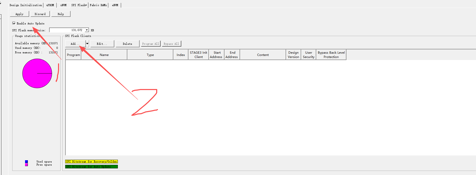Open Help for SPI Flash configuration
The height and width of the screenshot is (175, 476).
pyautogui.click(x=61, y=14)
